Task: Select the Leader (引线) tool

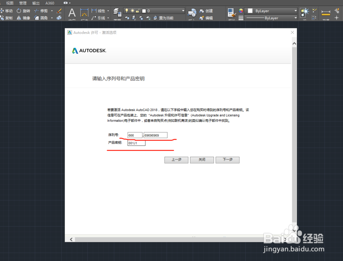Action: [98, 18]
